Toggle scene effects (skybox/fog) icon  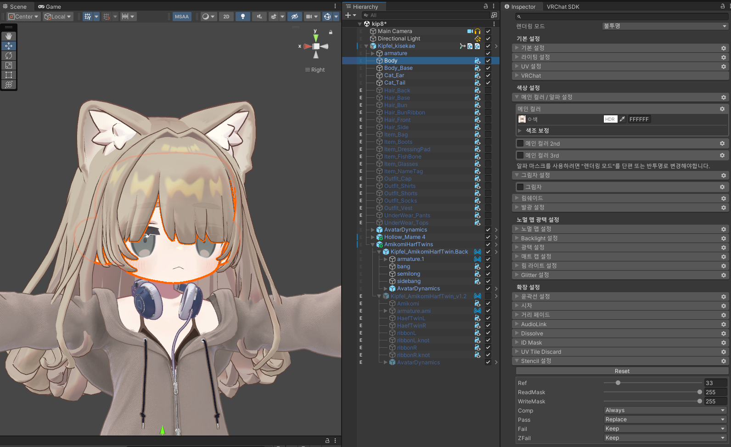[274, 17]
